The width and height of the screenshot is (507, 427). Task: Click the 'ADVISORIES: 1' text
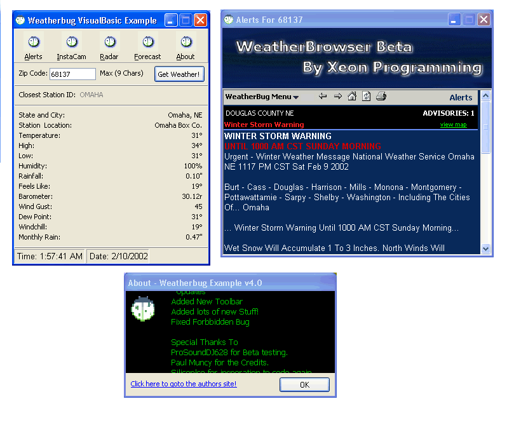449,113
